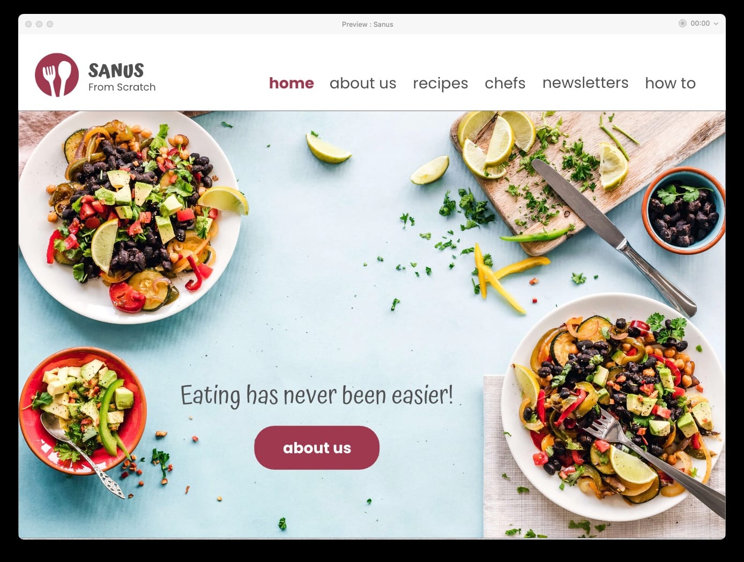Click the Eating has never been easier headline
Viewport: 744px width, 562px height.
317,395
